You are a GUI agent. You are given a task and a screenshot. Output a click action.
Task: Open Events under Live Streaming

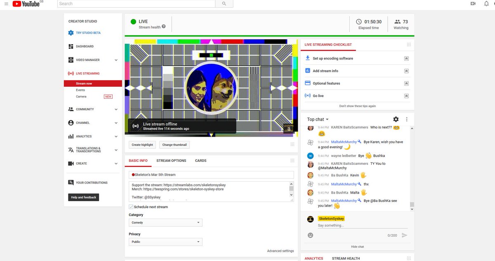pos(80,90)
